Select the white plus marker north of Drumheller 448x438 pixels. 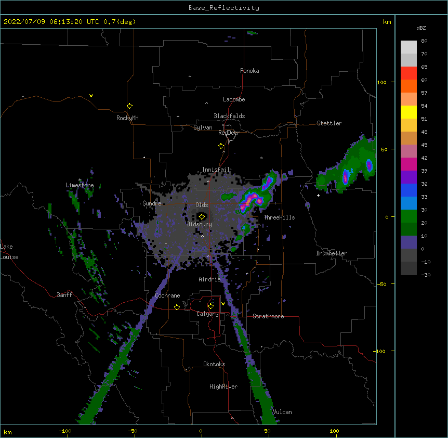pos(318,195)
